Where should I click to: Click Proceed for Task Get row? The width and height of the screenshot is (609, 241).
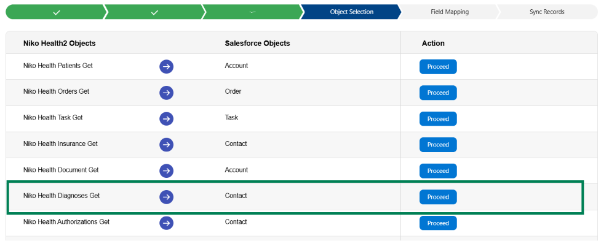tap(438, 119)
